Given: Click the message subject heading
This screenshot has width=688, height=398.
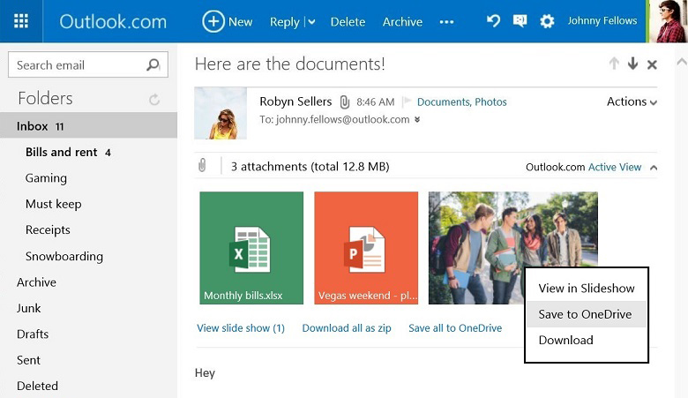Looking at the screenshot, I should 290,64.
